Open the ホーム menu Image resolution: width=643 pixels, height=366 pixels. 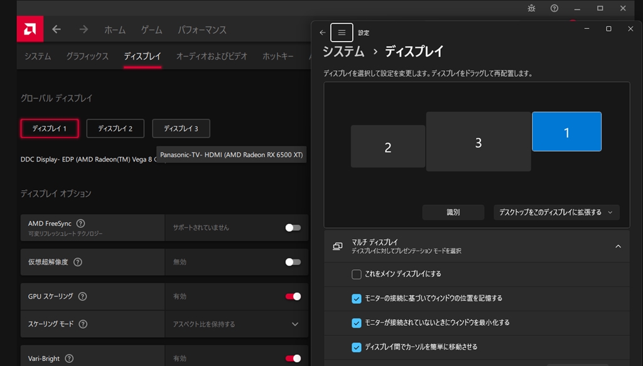(115, 30)
